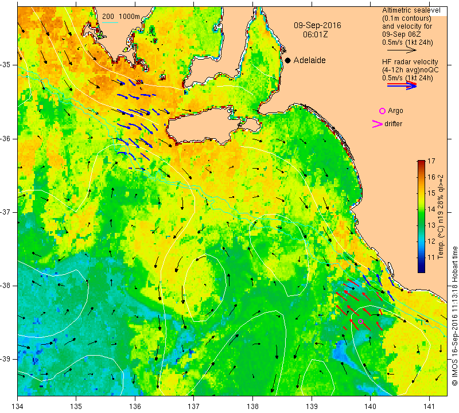Click the latitude label -38
Viewport: 459px width, 413px height.
tap(6, 286)
